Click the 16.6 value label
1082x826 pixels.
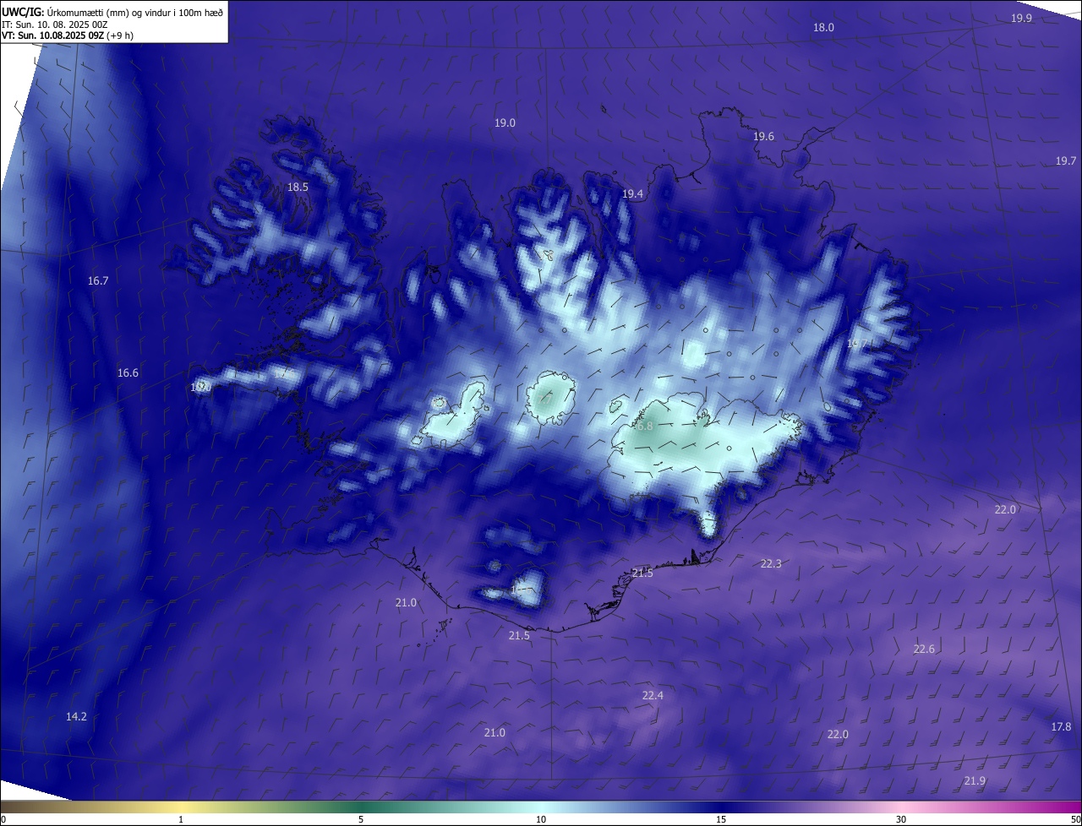coord(128,373)
